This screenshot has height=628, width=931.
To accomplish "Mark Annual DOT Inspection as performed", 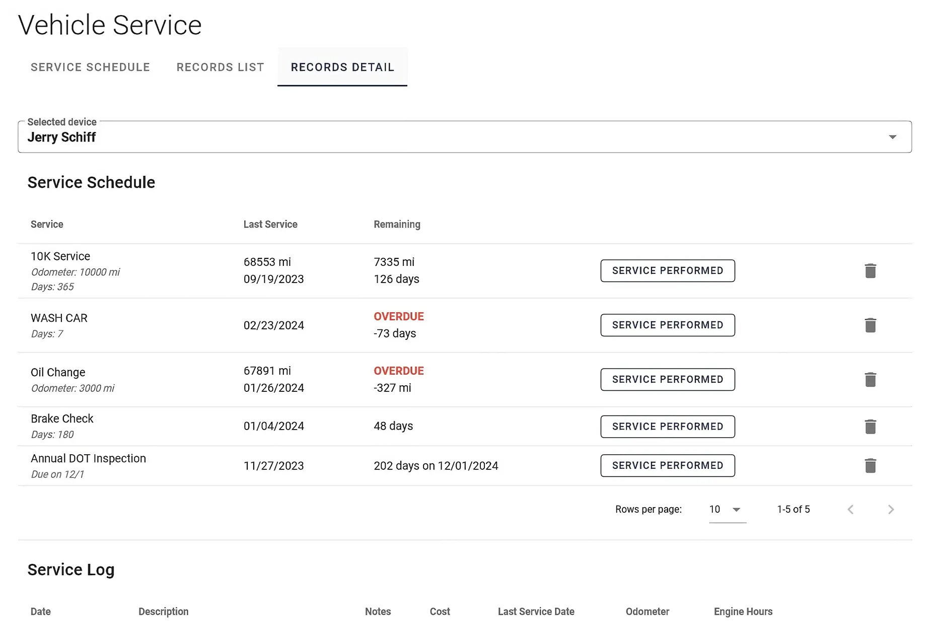I will coord(667,465).
